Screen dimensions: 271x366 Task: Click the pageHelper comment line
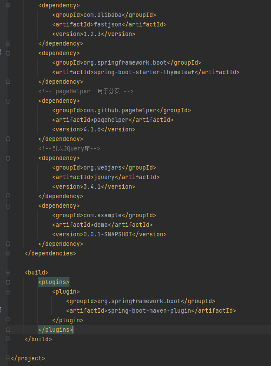pyautogui.click(x=86, y=91)
